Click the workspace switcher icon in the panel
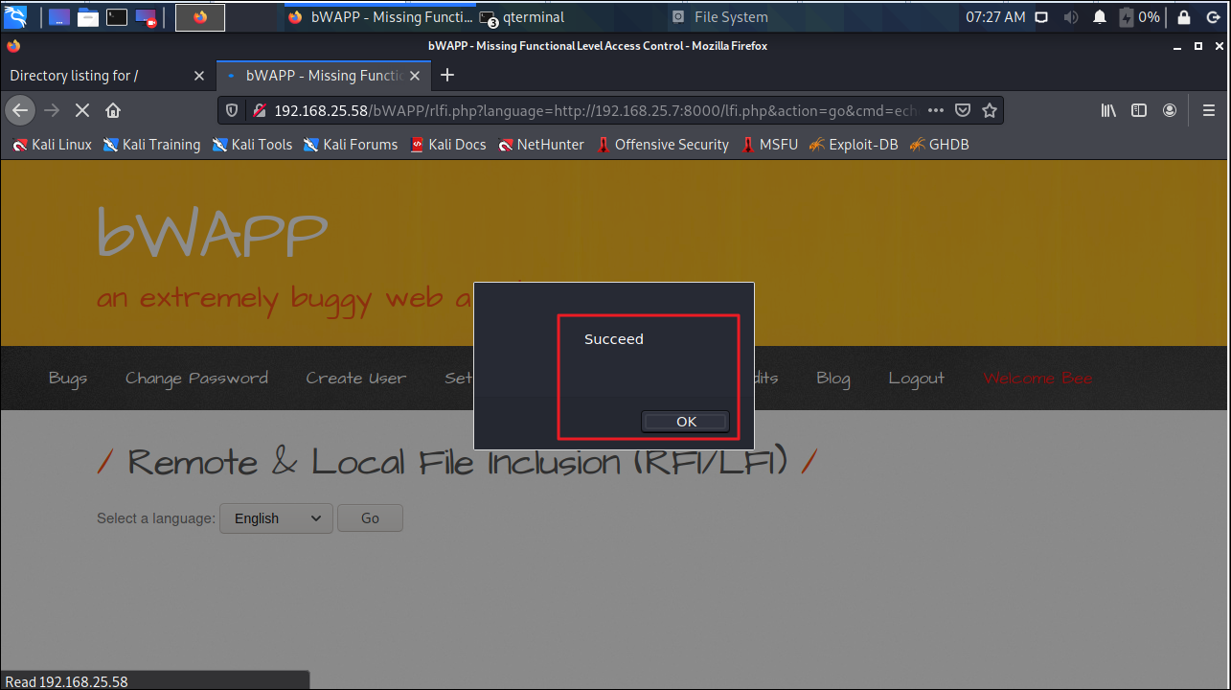 pyautogui.click(x=59, y=17)
